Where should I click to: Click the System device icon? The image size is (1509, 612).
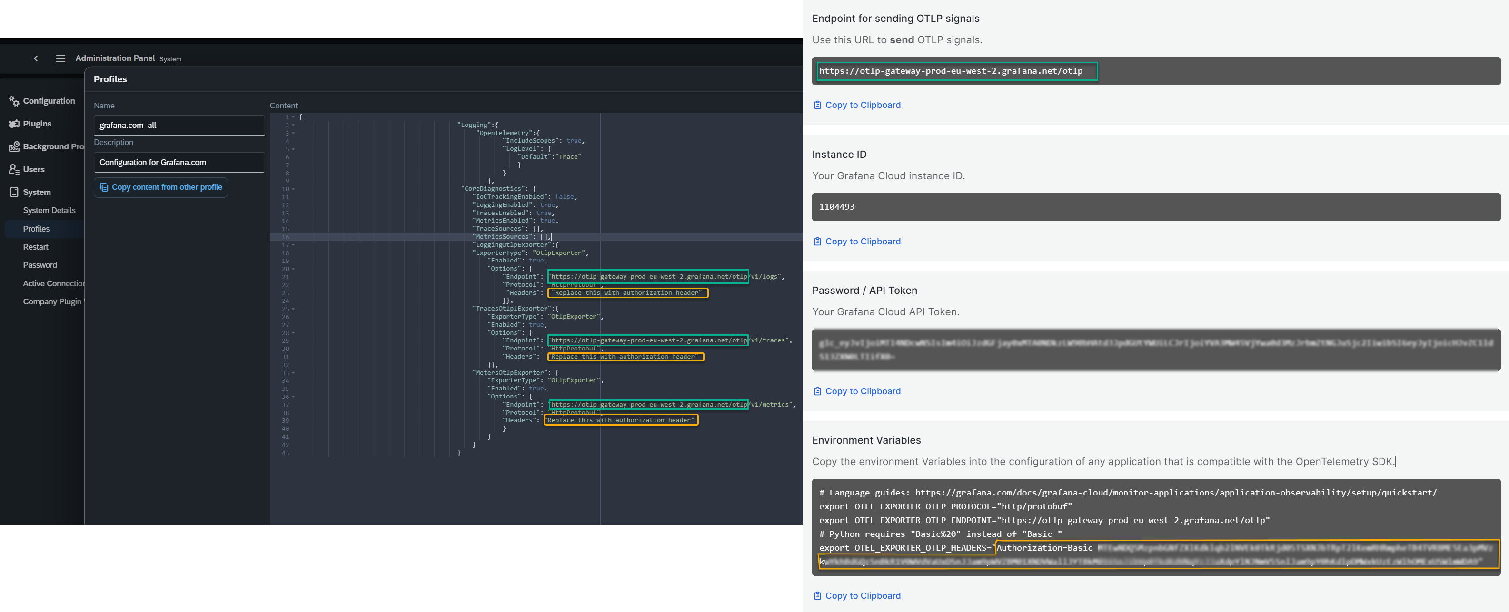(14, 193)
